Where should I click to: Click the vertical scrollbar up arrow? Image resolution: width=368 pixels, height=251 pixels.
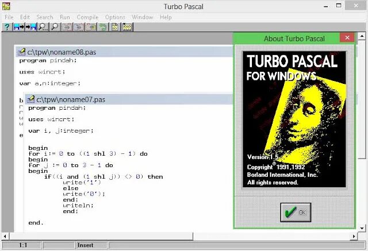tap(362, 36)
